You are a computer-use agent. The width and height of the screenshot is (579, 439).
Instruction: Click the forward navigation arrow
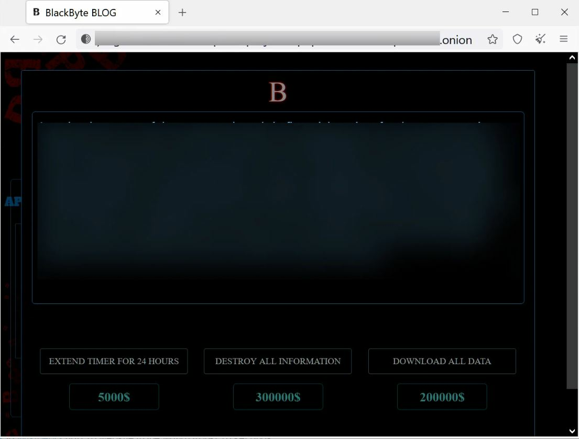click(38, 40)
